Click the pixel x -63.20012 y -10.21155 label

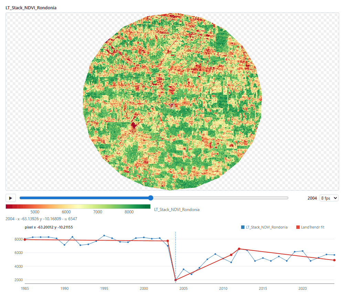coord(49,227)
